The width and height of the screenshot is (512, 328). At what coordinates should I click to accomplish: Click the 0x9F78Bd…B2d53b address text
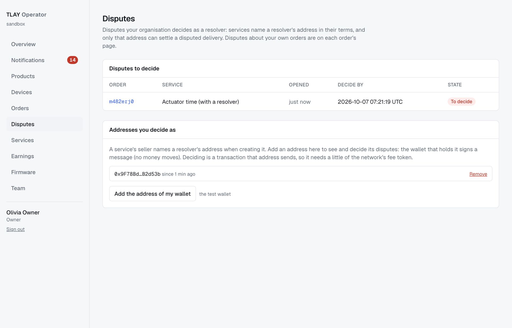137,174
